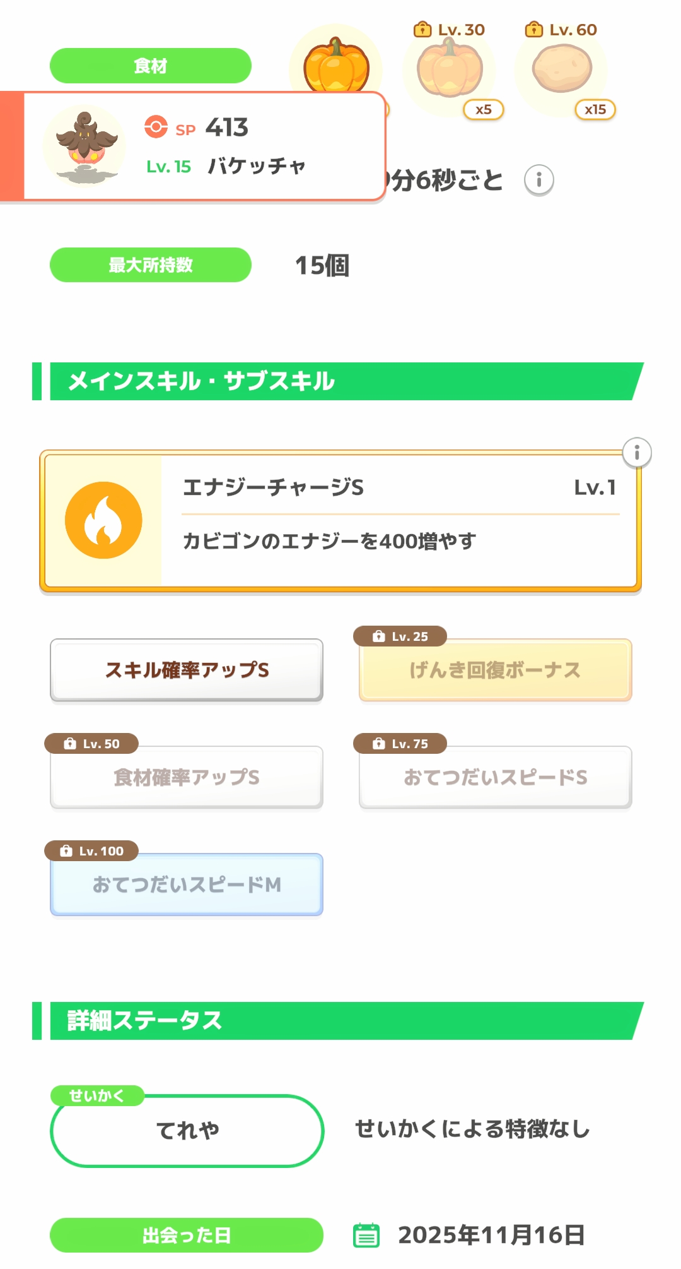Select スキル確率アップS sub skill

187,670
